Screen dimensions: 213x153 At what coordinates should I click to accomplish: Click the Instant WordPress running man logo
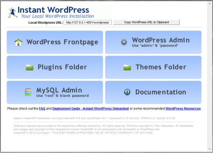pyautogui.click(x=13, y=13)
